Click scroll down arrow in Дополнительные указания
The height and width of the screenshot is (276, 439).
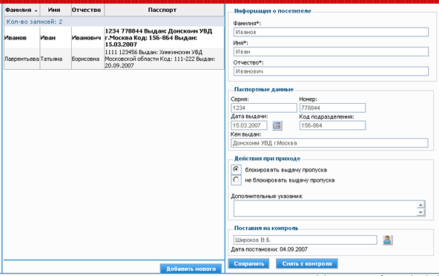click(420, 212)
